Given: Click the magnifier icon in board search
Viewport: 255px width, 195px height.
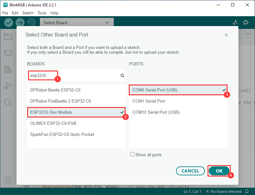Looking at the screenshot, I should [x=122, y=75].
